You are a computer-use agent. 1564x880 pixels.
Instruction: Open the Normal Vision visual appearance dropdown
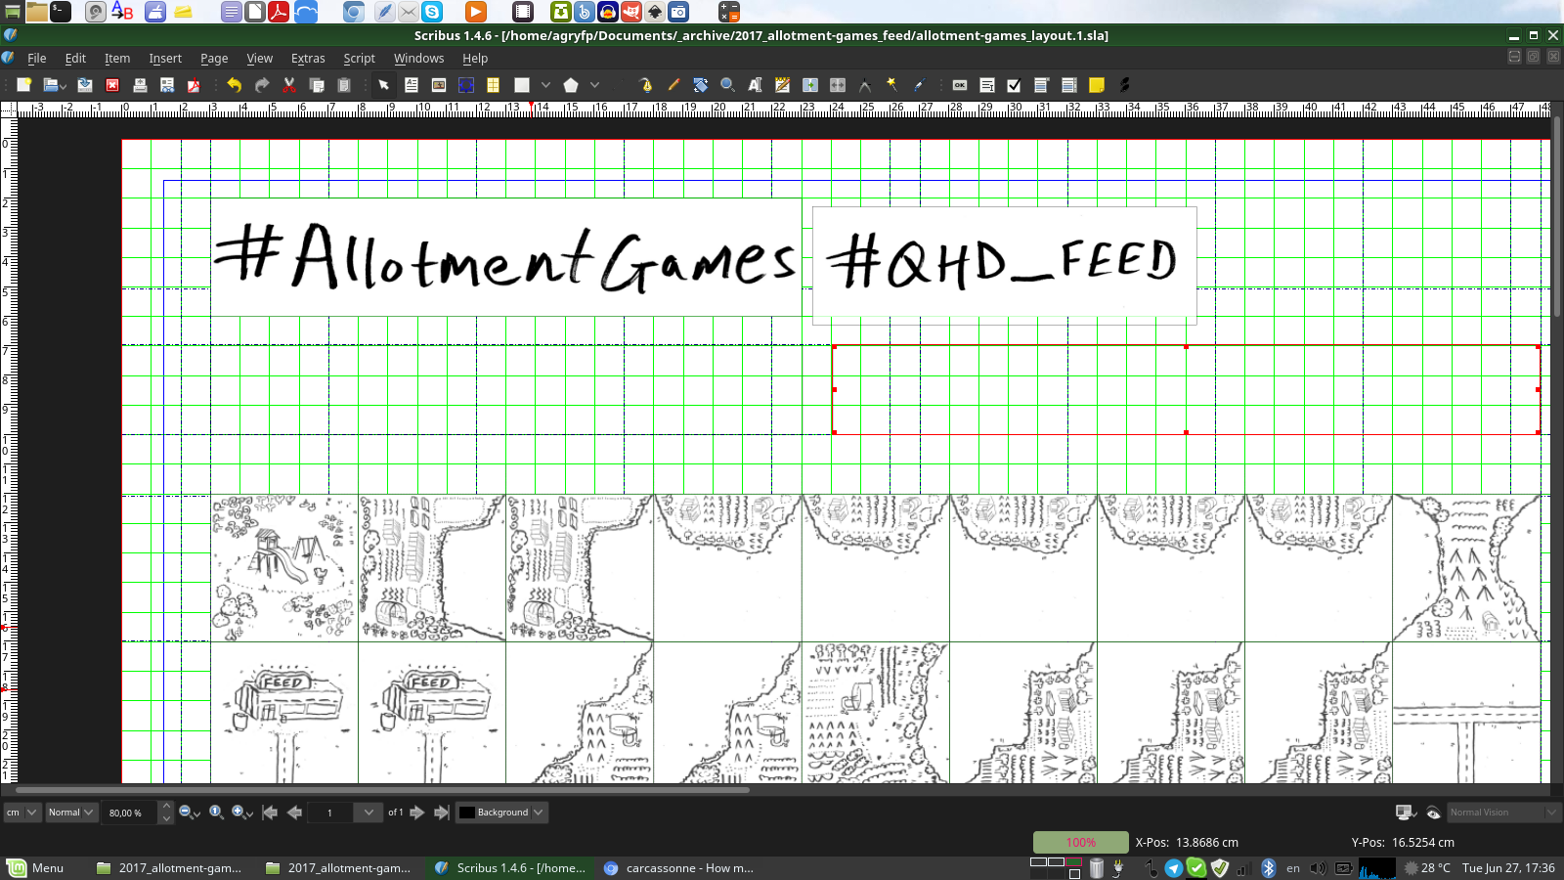[x=1502, y=813]
